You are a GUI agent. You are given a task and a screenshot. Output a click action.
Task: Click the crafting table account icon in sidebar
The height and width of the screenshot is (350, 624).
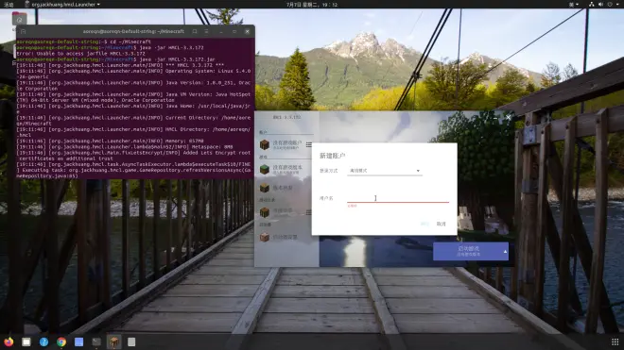(264, 145)
